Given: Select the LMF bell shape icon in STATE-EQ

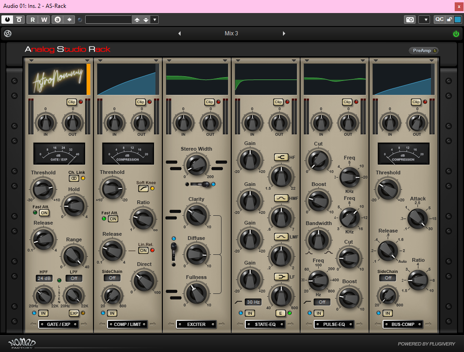Looking at the screenshot, I should (281, 237).
